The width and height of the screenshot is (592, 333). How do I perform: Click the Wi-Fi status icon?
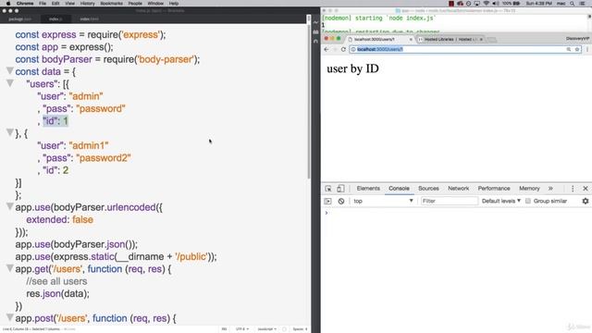pyautogui.click(x=486, y=4)
